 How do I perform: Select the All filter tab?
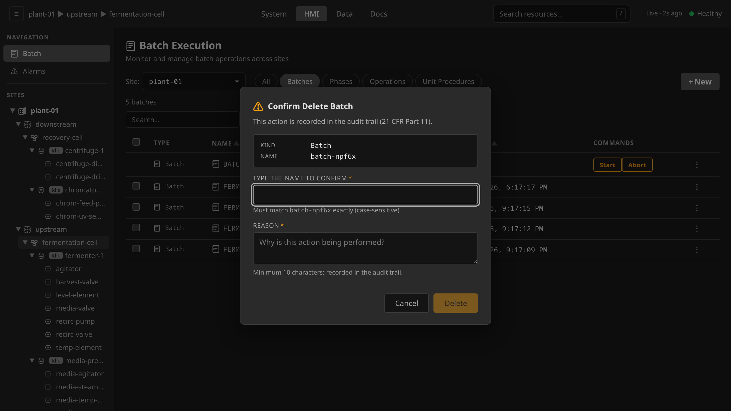(x=266, y=81)
